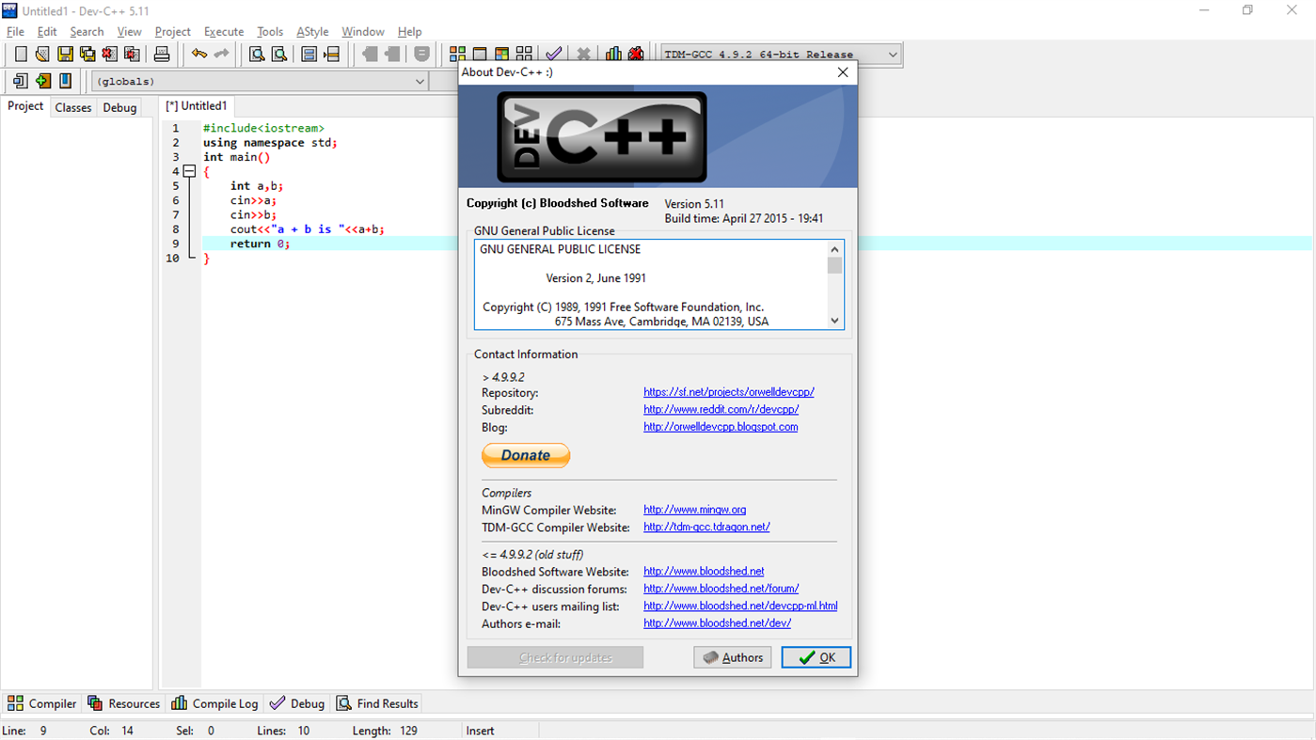Click the blue bookmark icon in second toolbar row
The width and height of the screenshot is (1316, 740).
(x=65, y=82)
